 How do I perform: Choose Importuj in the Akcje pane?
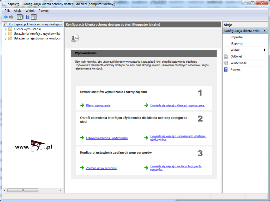[x=236, y=37]
